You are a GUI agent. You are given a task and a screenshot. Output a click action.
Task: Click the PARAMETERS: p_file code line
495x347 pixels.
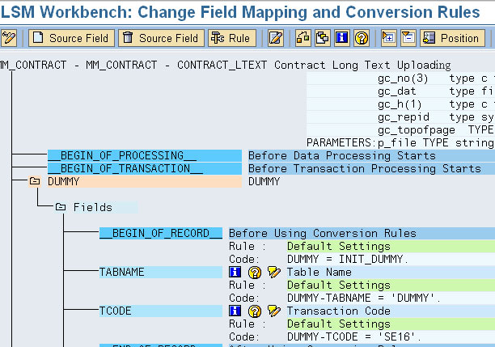pos(400,142)
